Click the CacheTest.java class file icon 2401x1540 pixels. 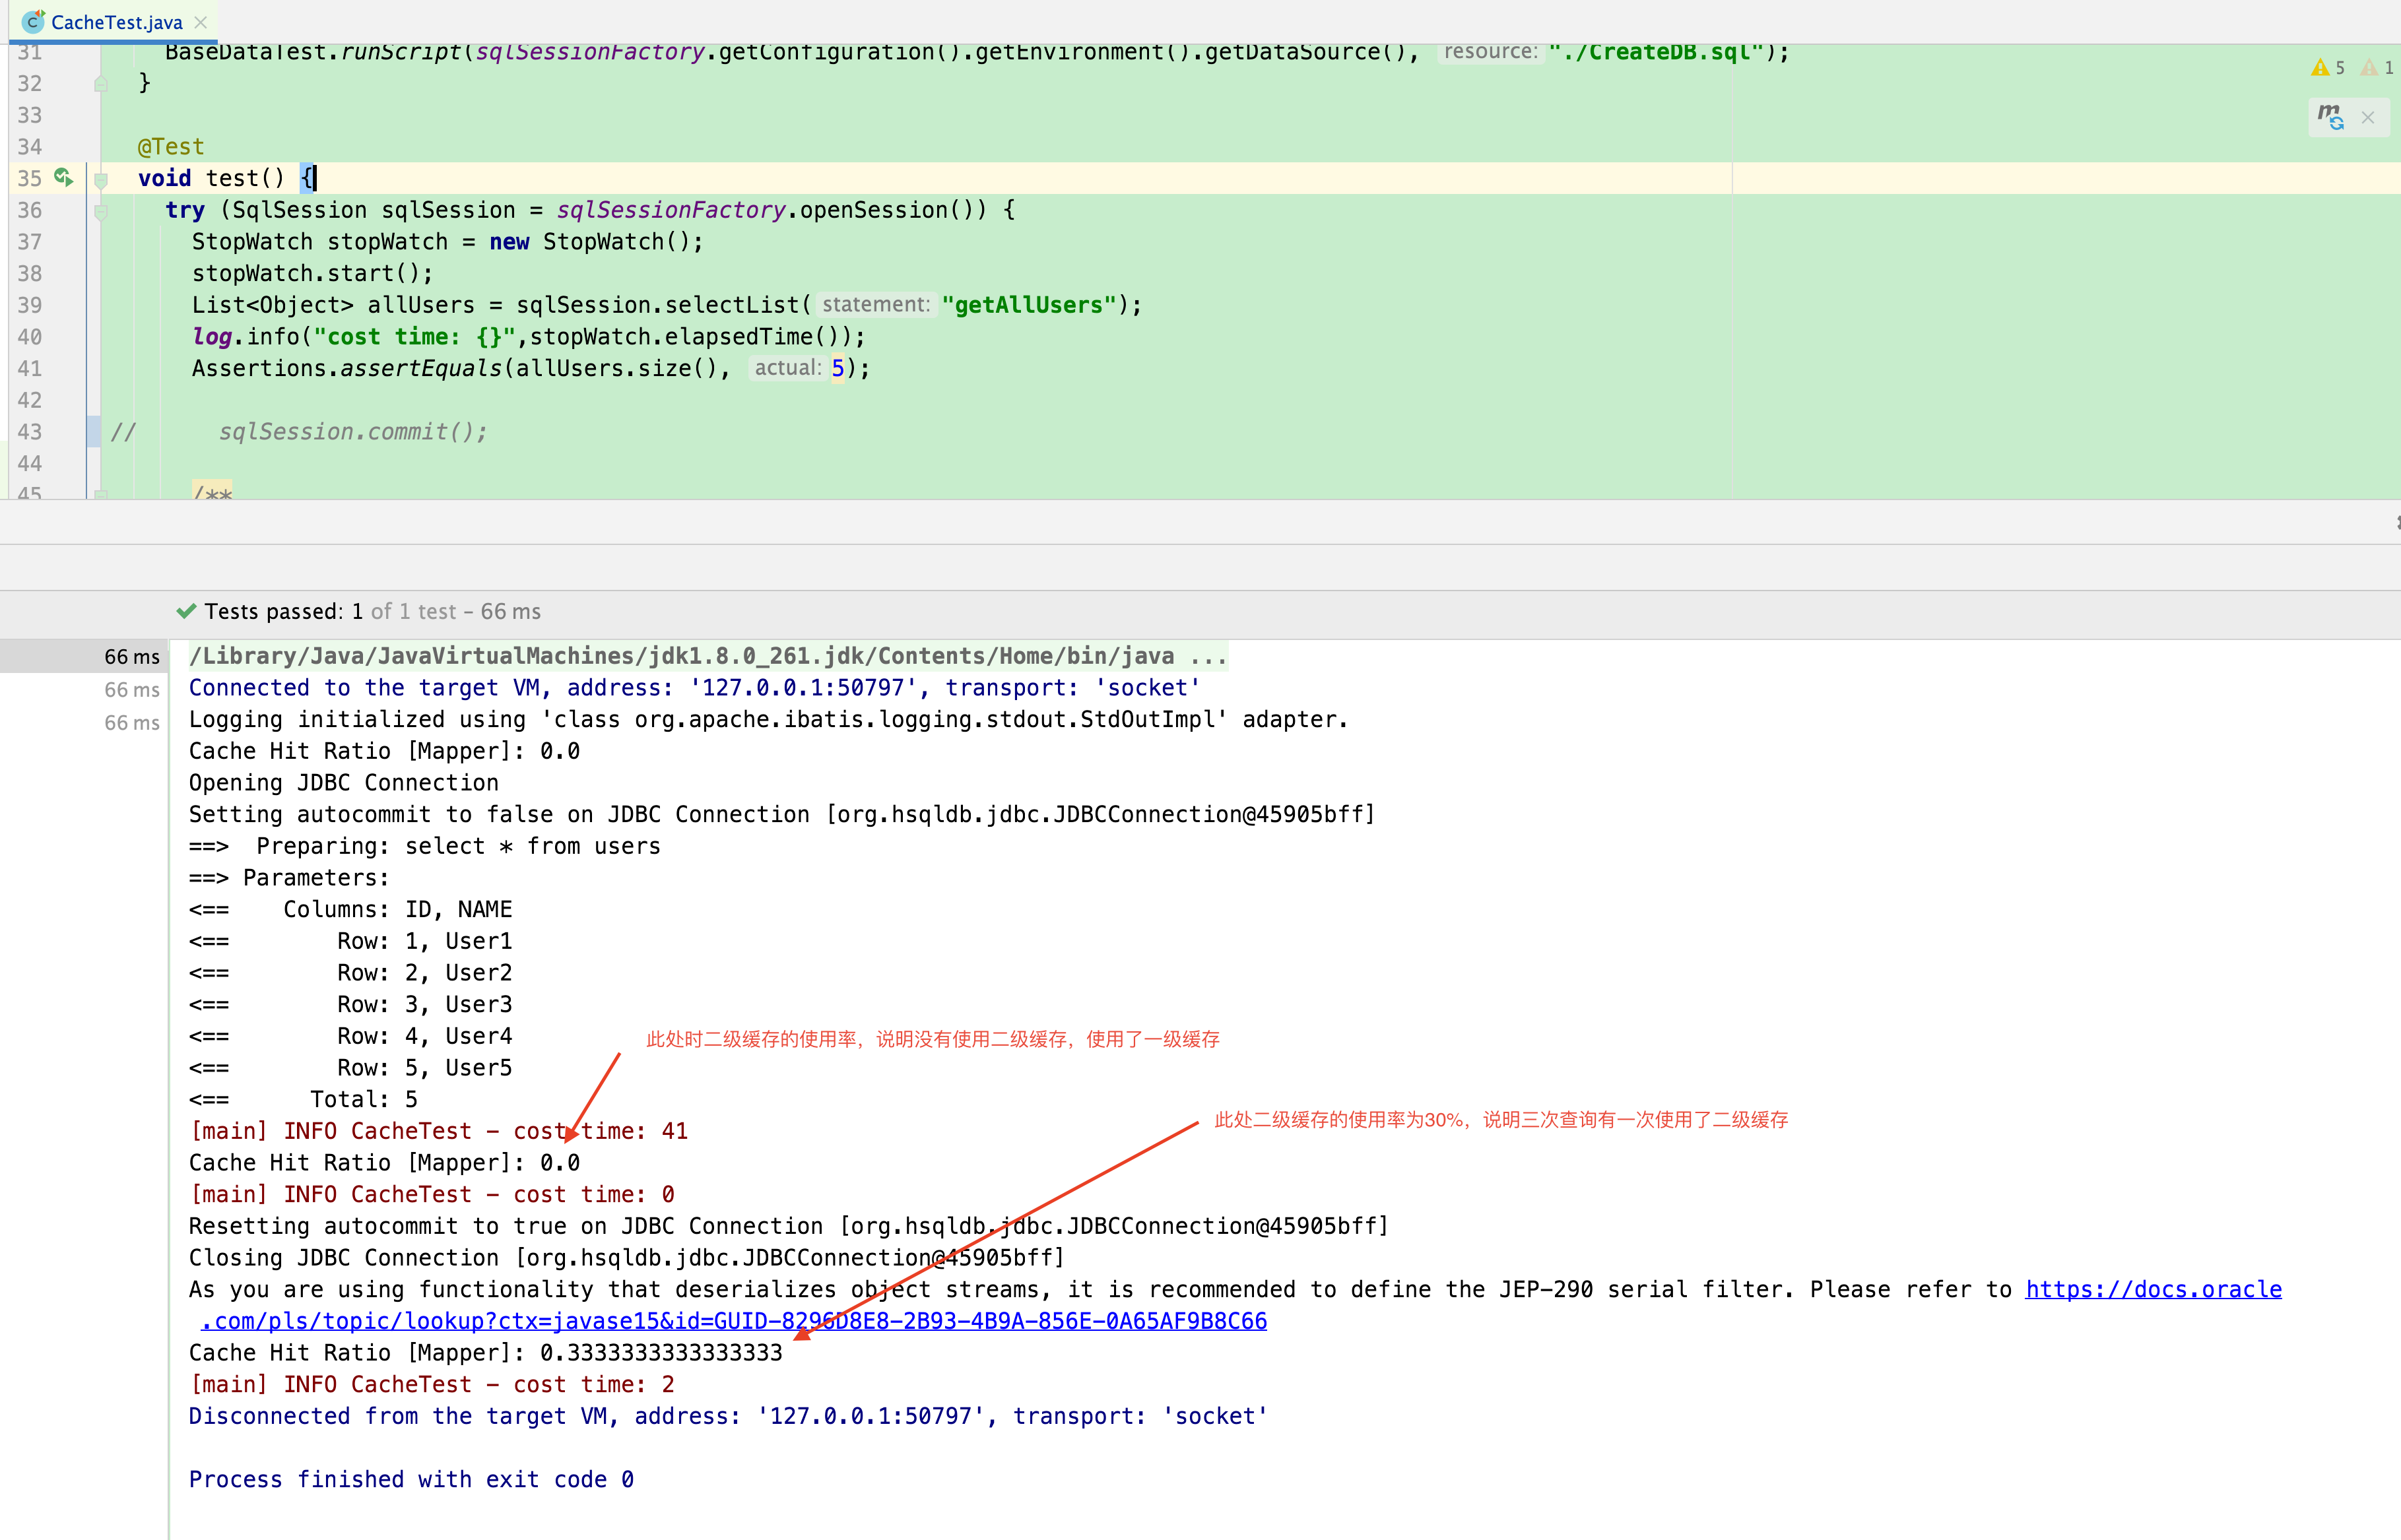pos(33,22)
